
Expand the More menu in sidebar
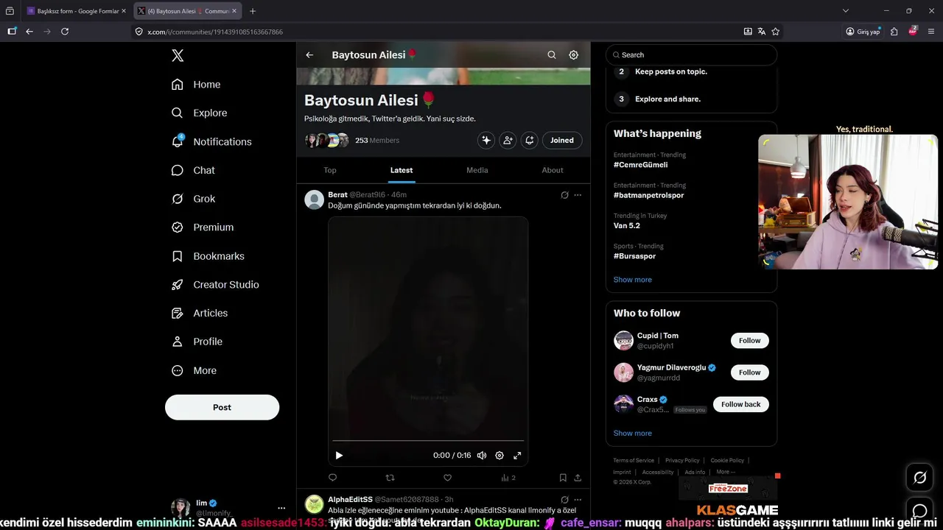(x=194, y=370)
